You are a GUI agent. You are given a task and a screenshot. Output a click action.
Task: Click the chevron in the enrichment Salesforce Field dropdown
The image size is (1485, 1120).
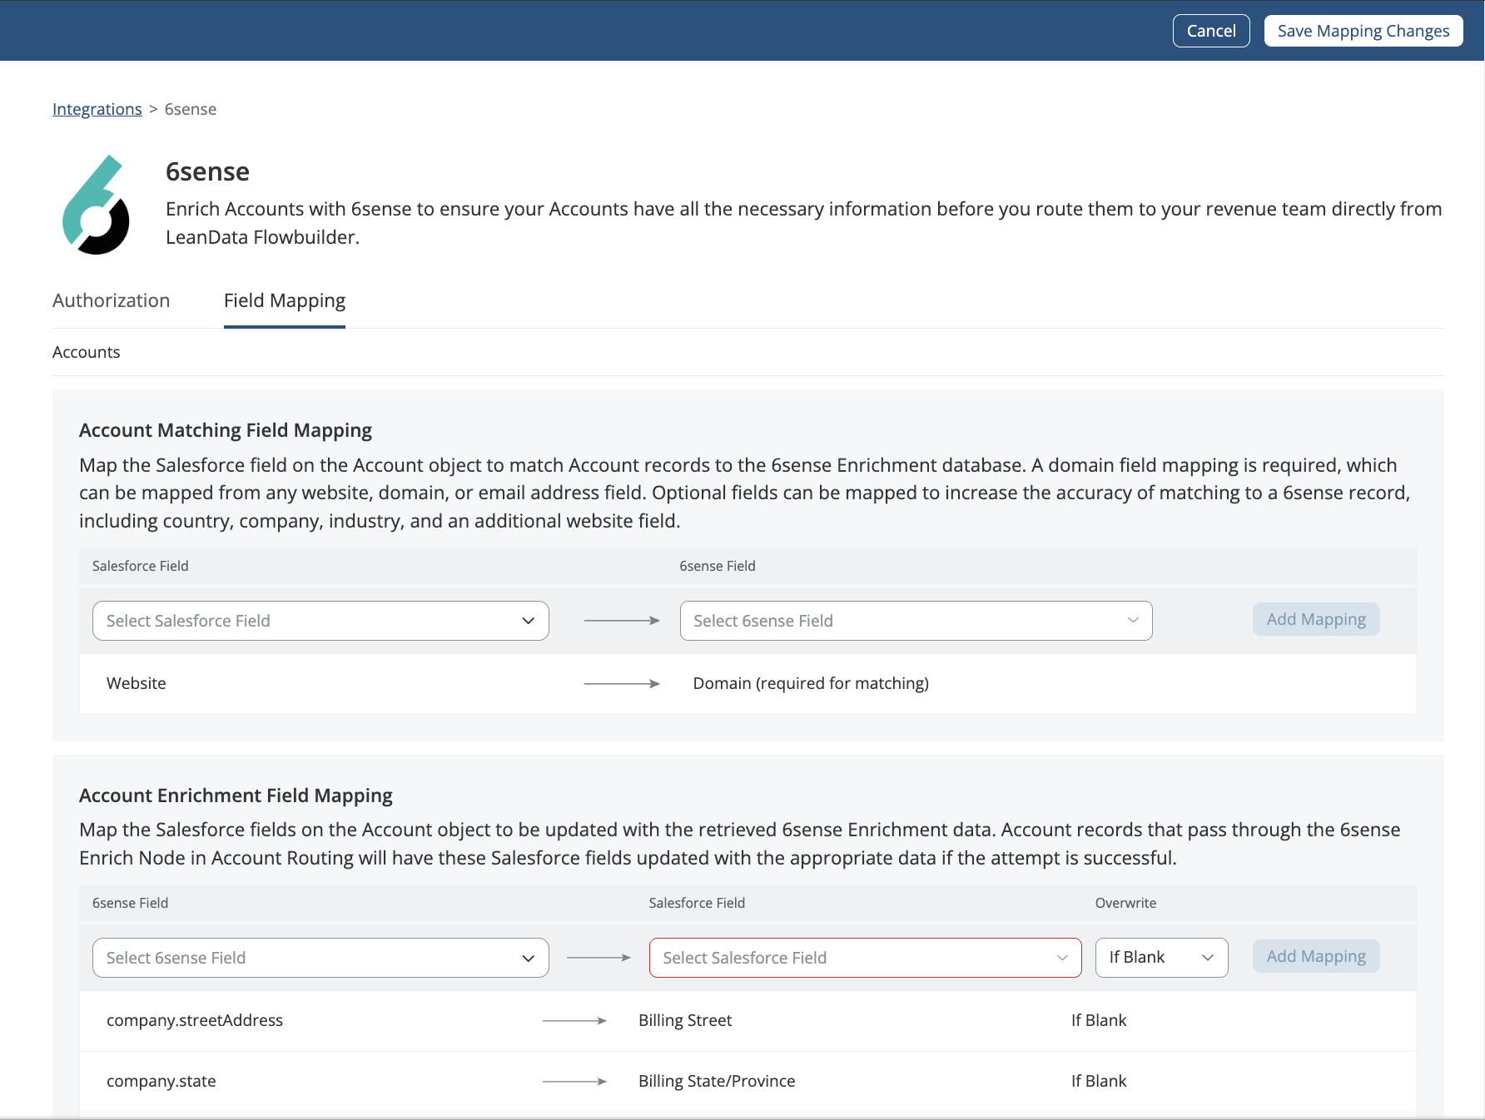[1062, 958]
